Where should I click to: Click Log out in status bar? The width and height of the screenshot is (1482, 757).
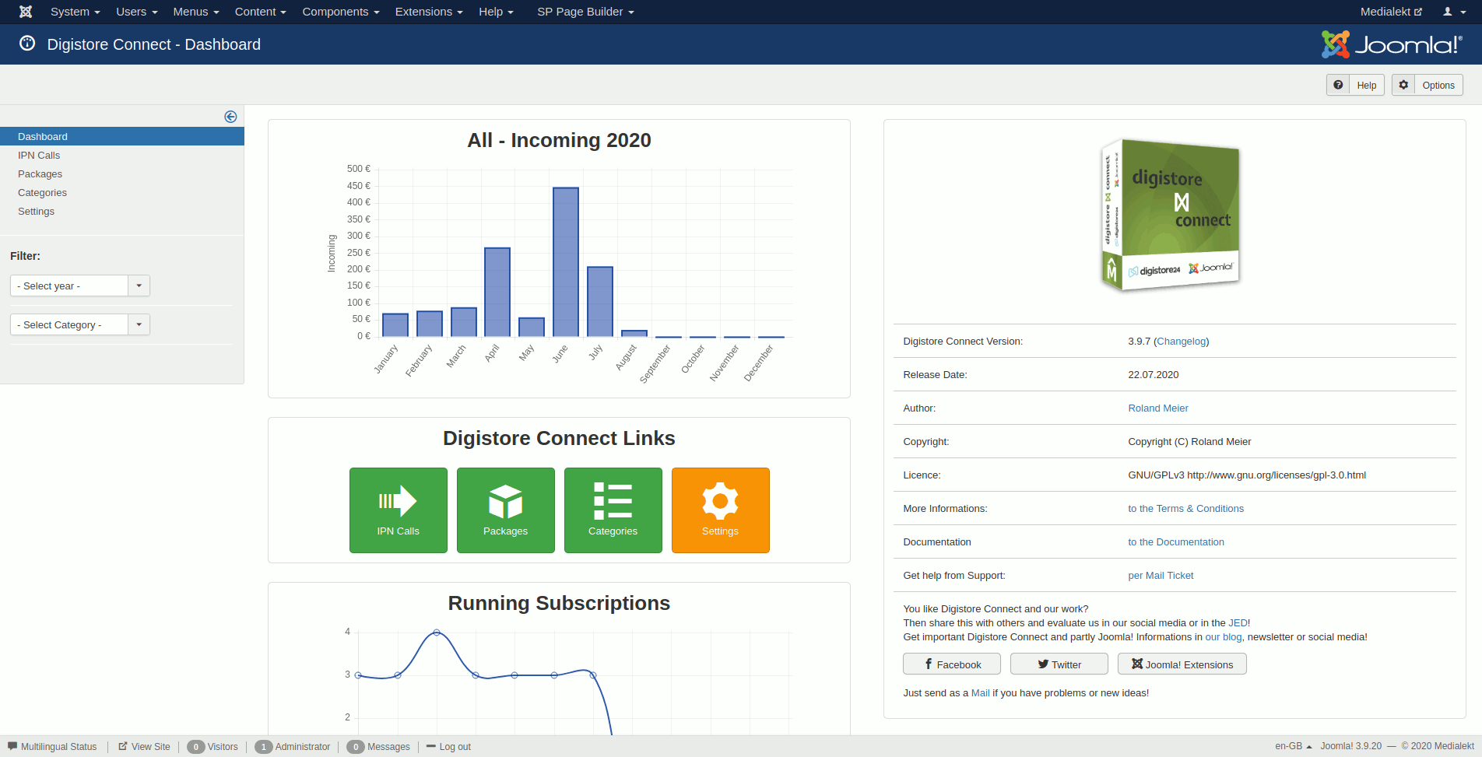point(448,746)
